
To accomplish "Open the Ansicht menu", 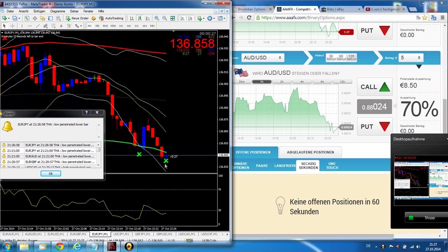I will coord(23,11).
